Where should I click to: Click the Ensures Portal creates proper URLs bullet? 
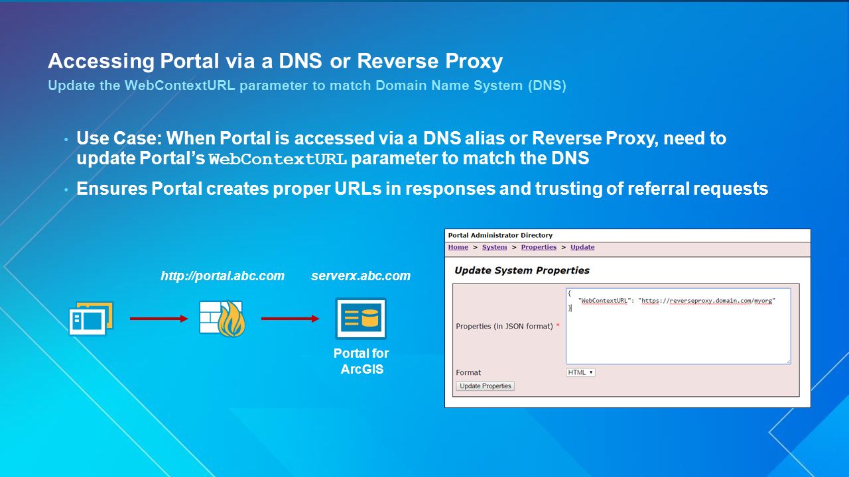pyautogui.click(x=422, y=189)
